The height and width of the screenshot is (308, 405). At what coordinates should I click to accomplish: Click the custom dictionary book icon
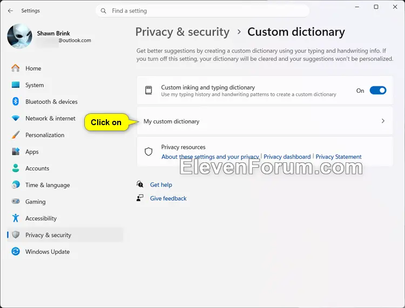pyautogui.click(x=148, y=90)
